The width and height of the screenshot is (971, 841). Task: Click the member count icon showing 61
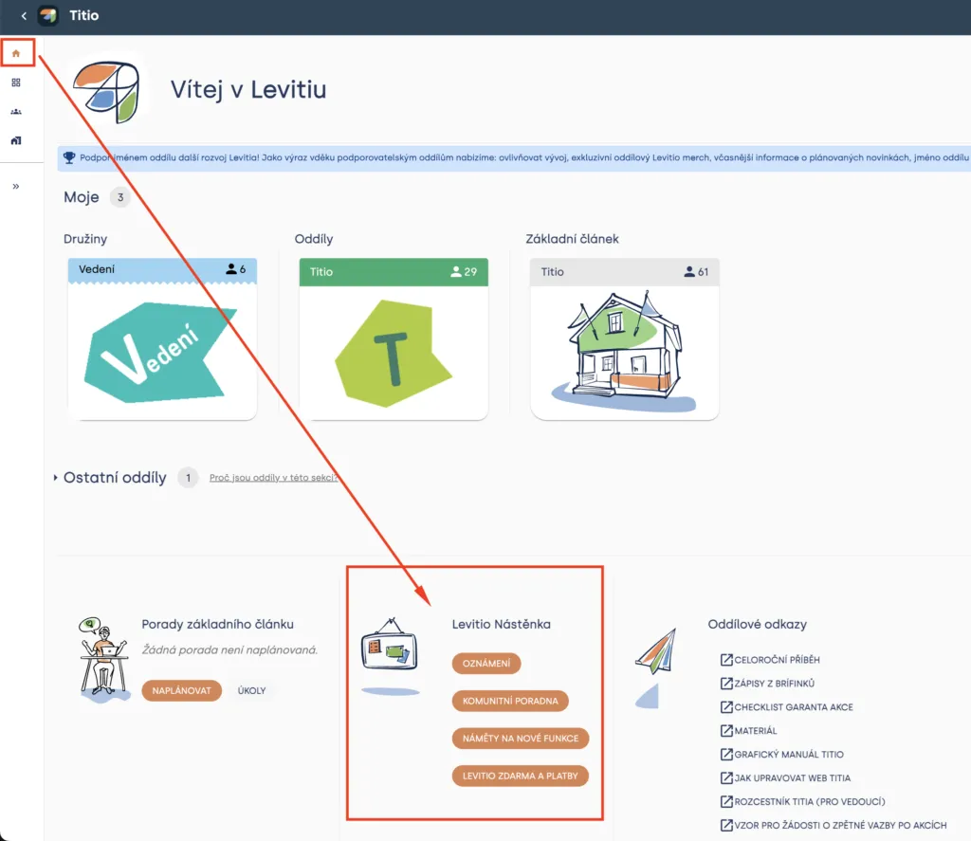coord(689,271)
